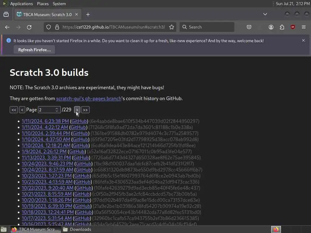Viewport: 311px width, 233px height.
Task: Click the clock showing Sun Jul 21
Action: pos(292,4)
